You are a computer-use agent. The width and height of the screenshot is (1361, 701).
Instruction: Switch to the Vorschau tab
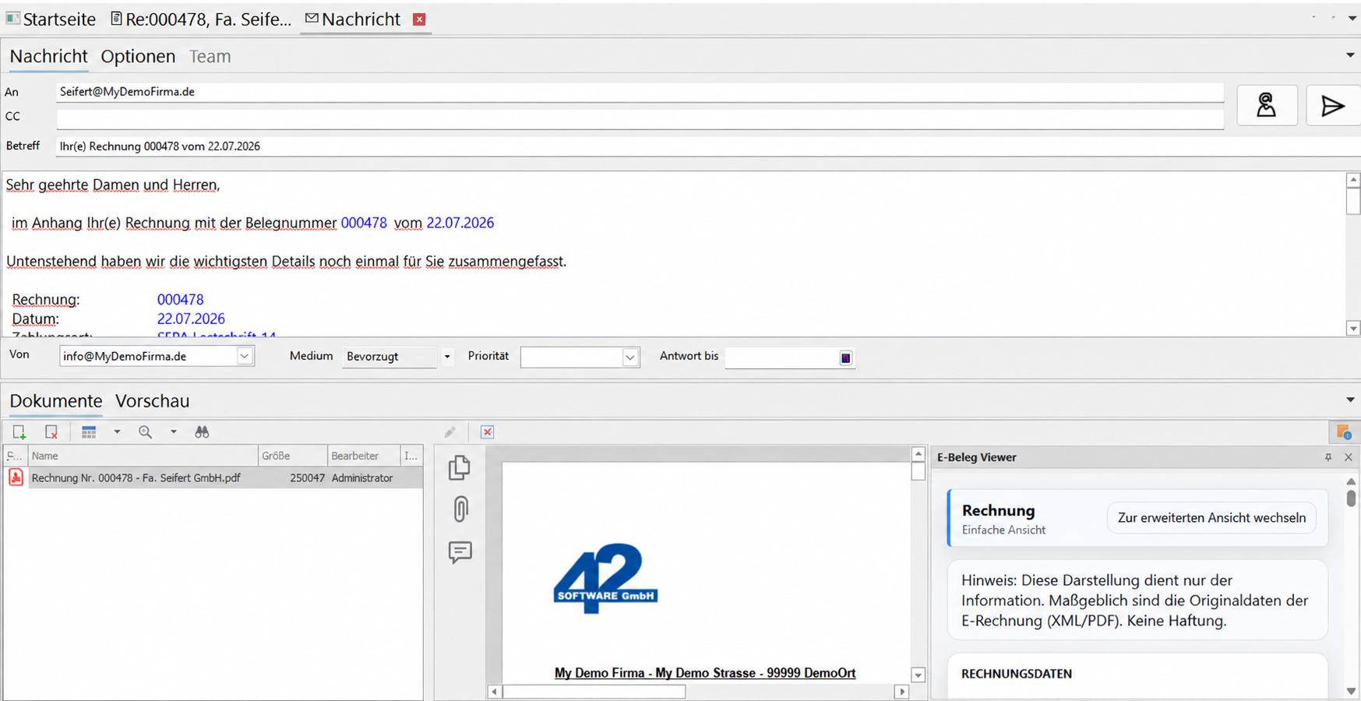[153, 400]
